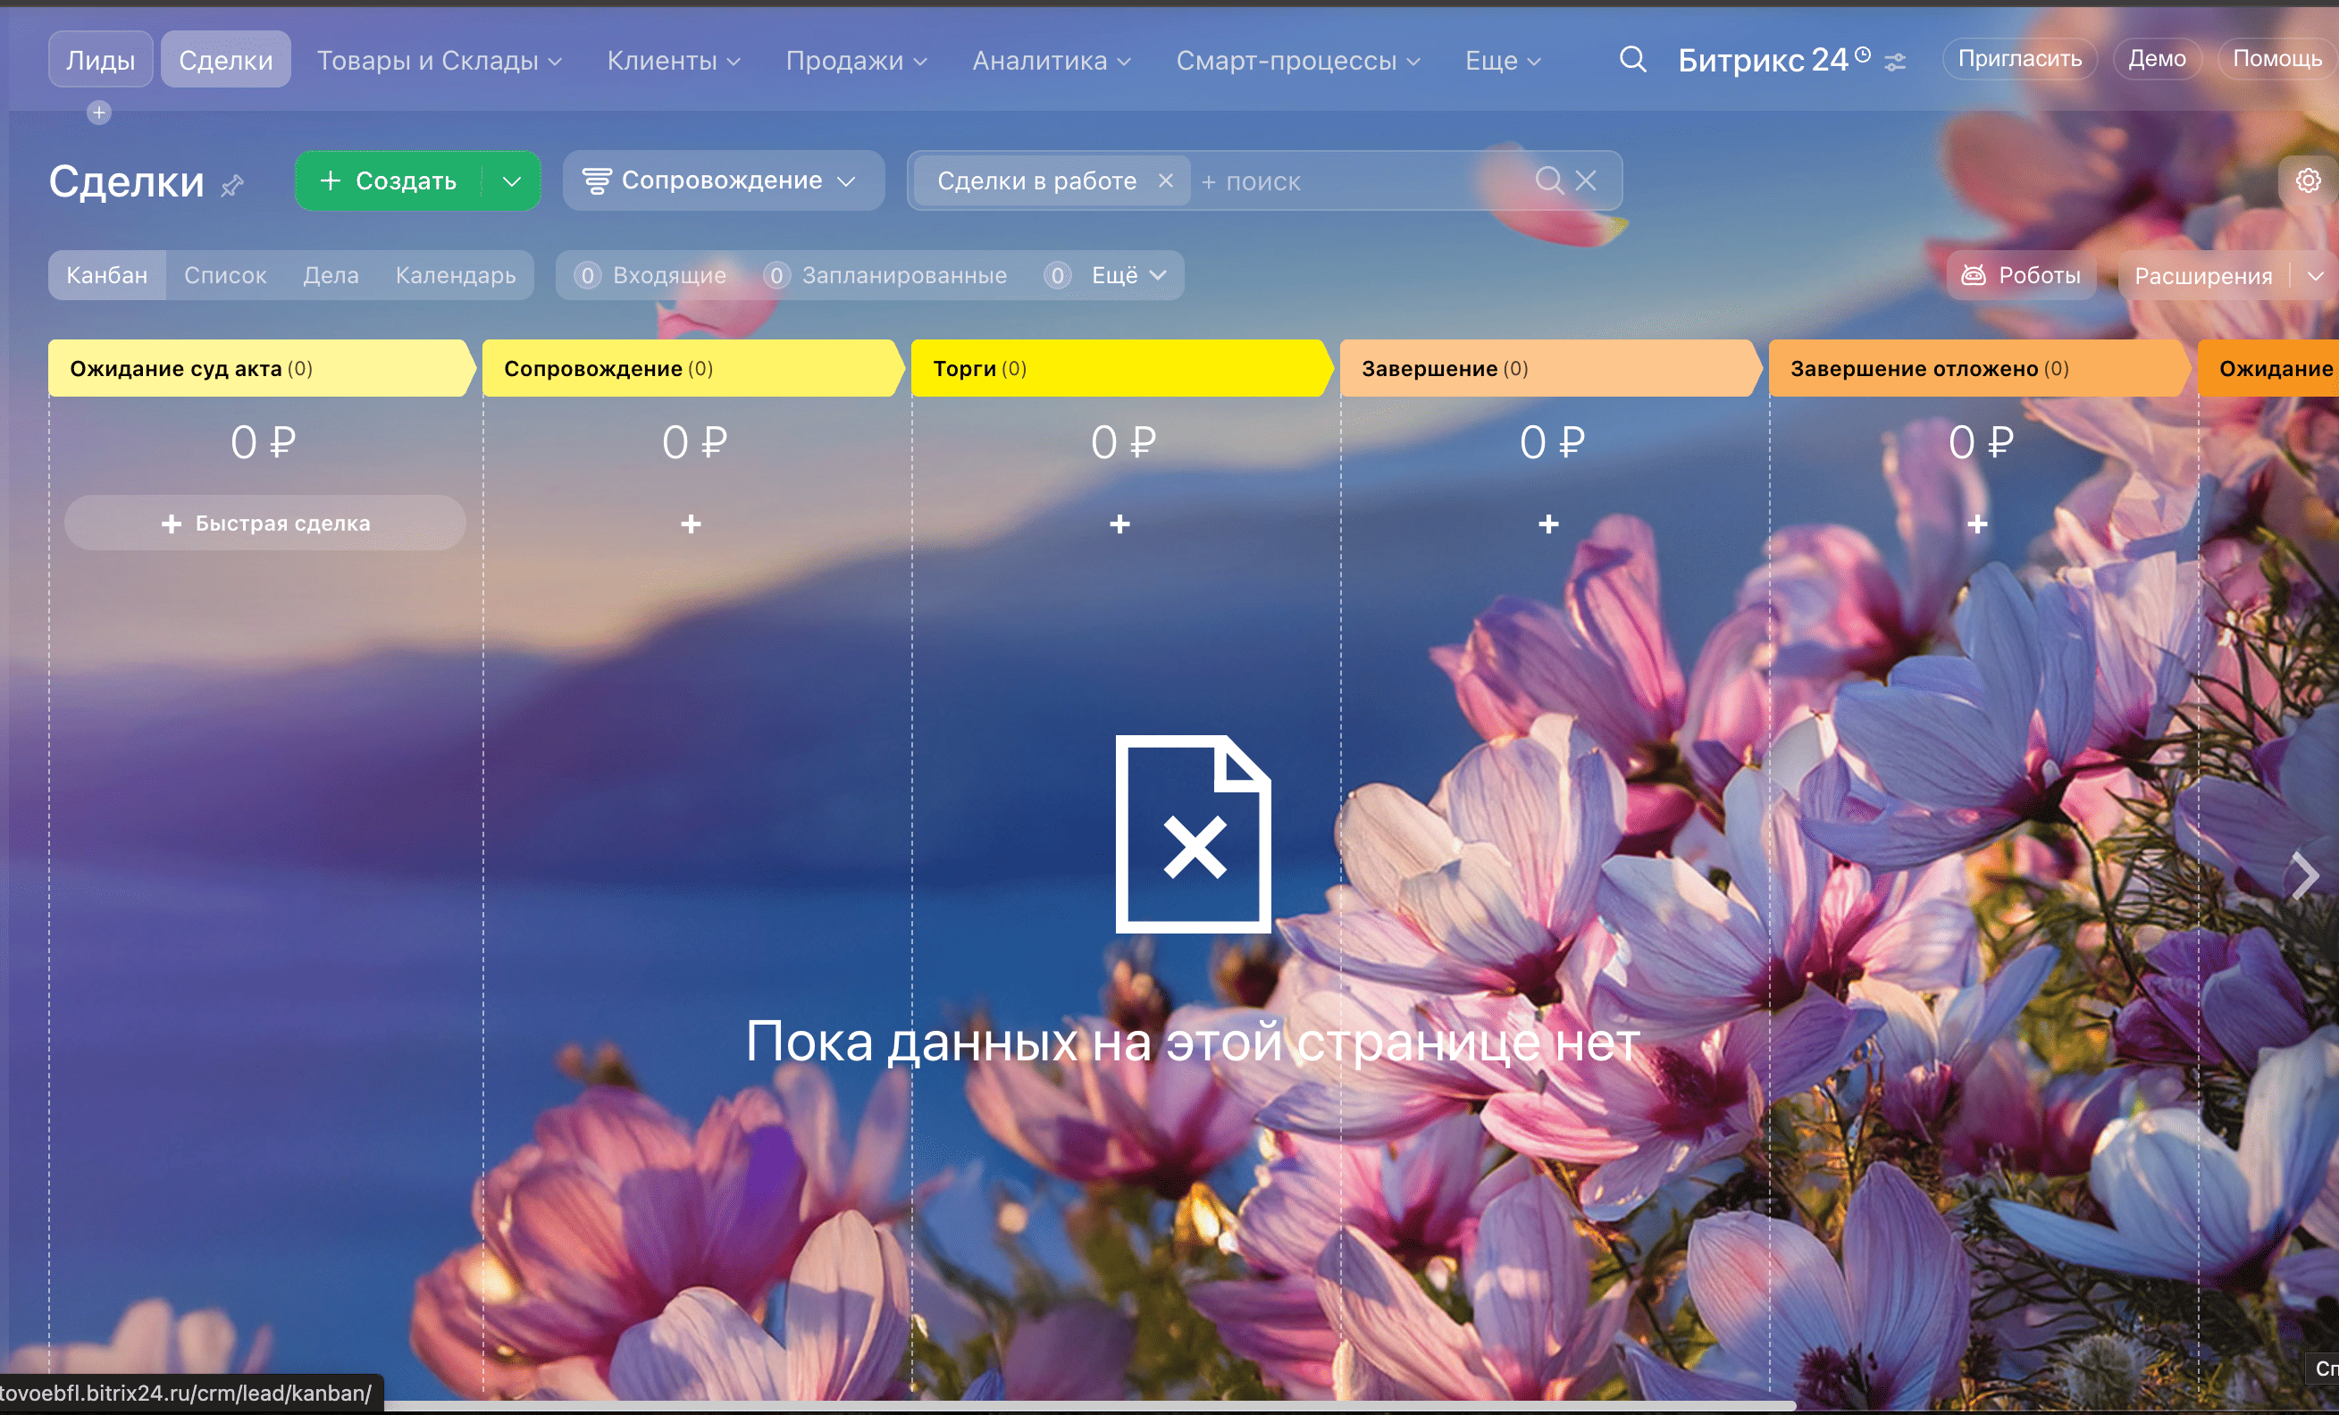This screenshot has height=1415, width=2339.
Task: Pin the Сделки page title
Action: pos(232,185)
